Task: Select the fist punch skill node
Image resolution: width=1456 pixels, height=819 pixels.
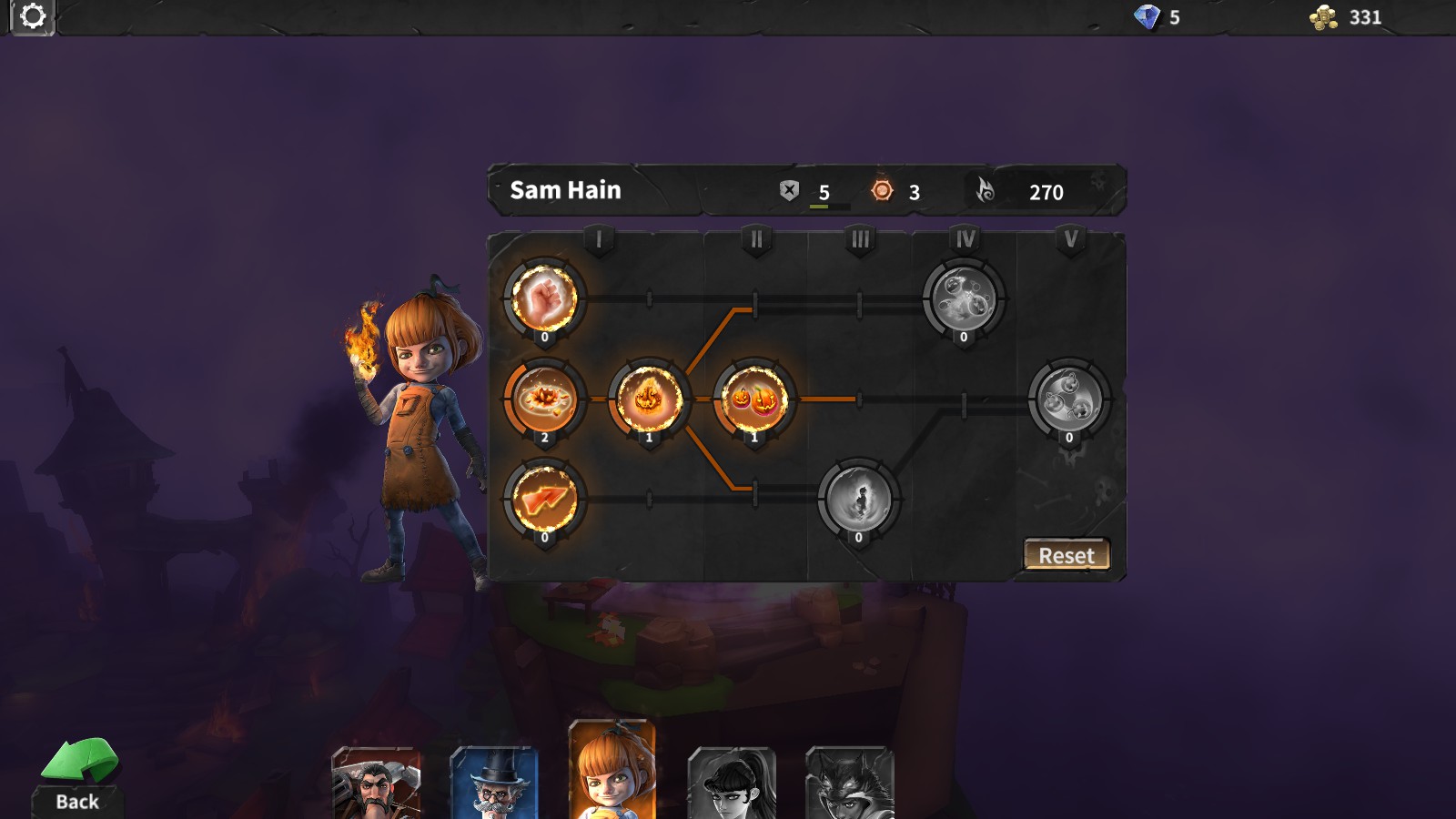Action: click(x=544, y=298)
